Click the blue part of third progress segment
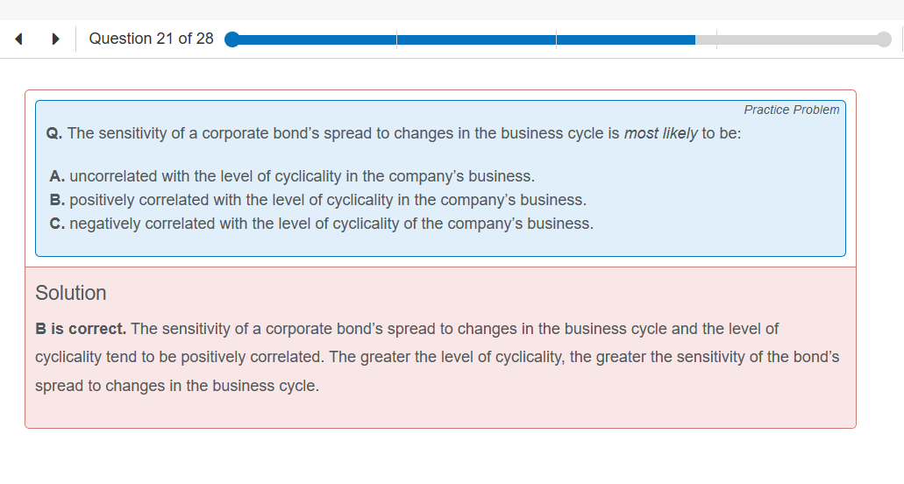Viewport: 904px width, 484px height. coord(626,39)
